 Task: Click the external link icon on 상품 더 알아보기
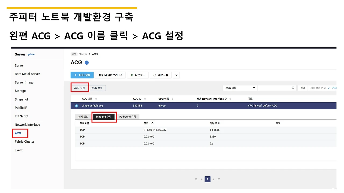click(121, 75)
